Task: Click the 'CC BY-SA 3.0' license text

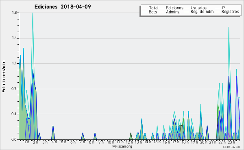Action: tap(231, 147)
